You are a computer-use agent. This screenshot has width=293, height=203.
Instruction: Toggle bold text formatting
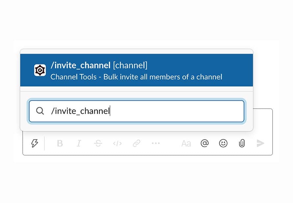[x=60, y=143]
